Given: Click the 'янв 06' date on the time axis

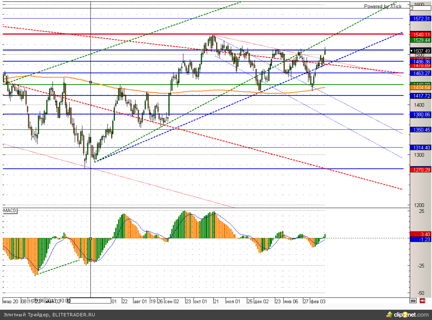Looking at the screenshot, I should click(x=291, y=301).
